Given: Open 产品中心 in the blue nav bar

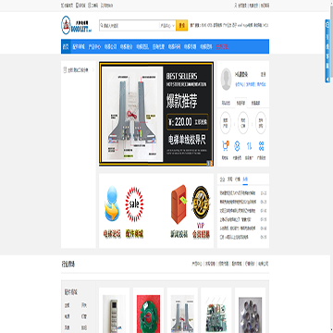Looking at the screenshot, I should tap(94, 47).
